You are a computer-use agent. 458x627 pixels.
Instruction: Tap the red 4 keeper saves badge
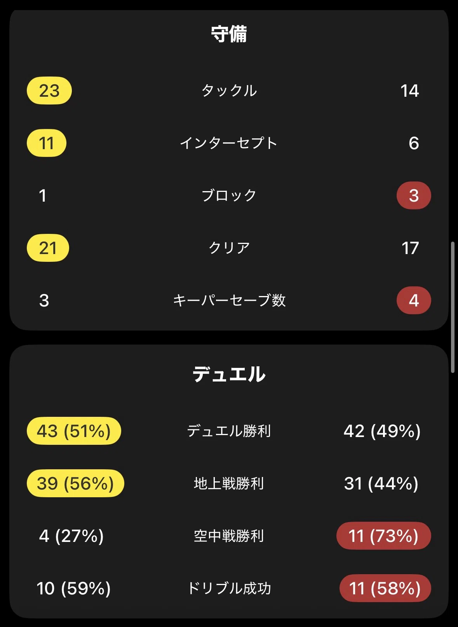tap(414, 300)
